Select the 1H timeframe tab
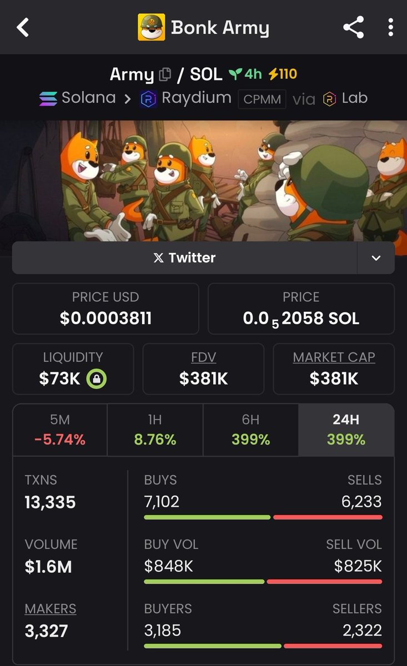Screen dimensions: 407x666 pos(155,430)
